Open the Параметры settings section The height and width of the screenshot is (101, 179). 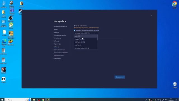57,44
